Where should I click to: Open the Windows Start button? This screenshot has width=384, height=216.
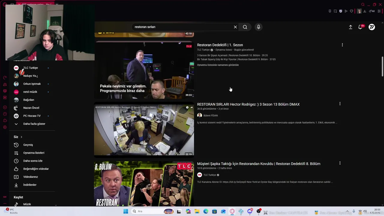[x=126, y=211]
